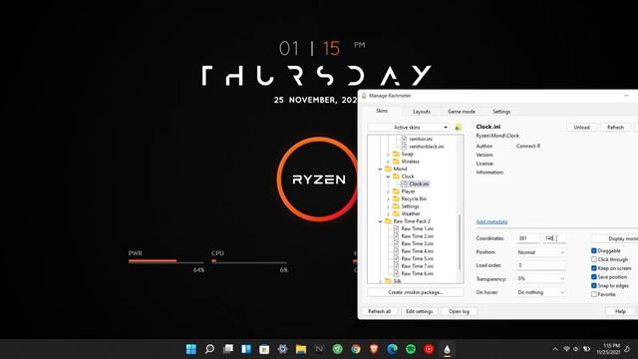Switch to the Layouts tab
The width and height of the screenshot is (638, 359).
pyautogui.click(x=422, y=112)
